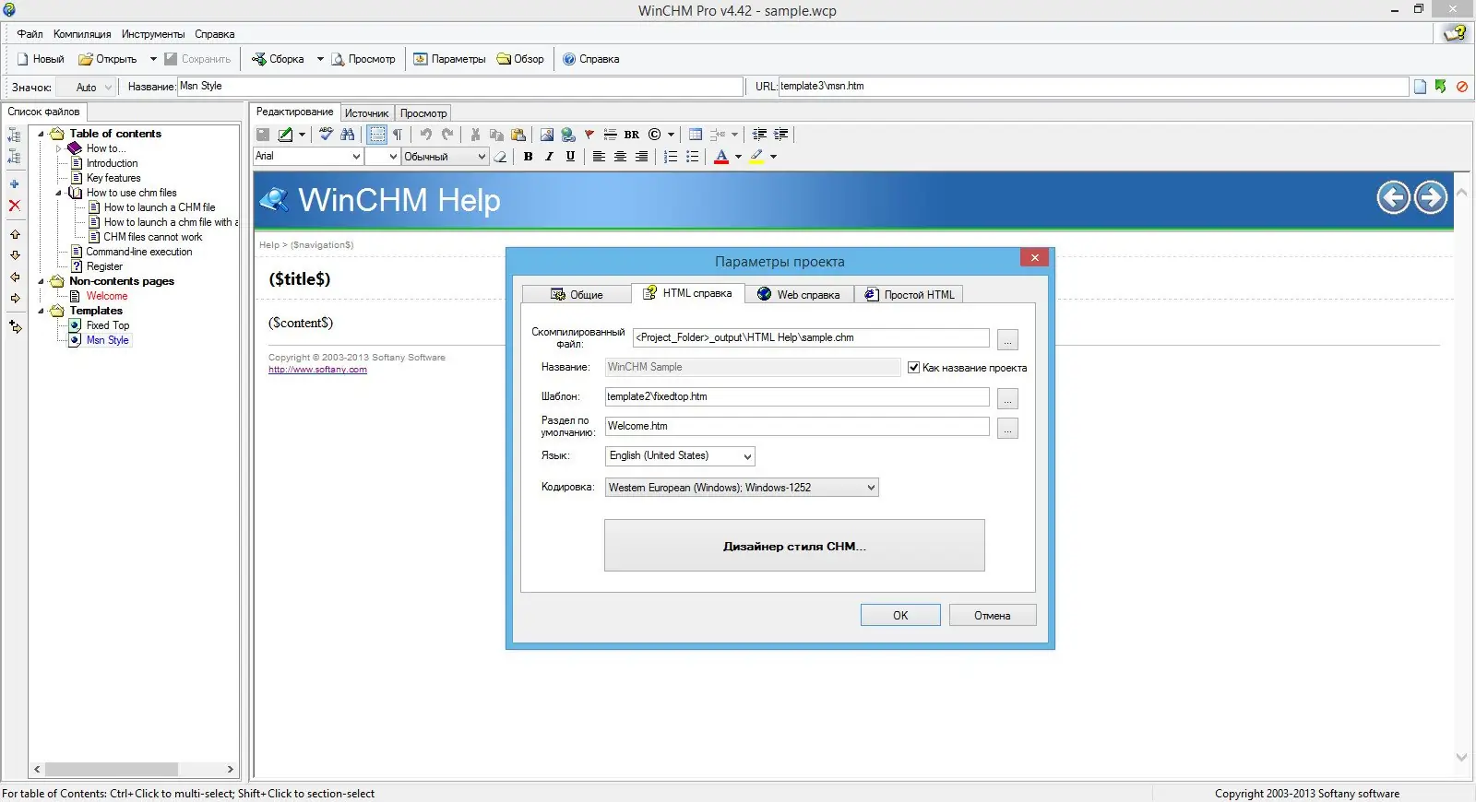Open the Компиляция menu
The image size is (1476, 802).
82,34
